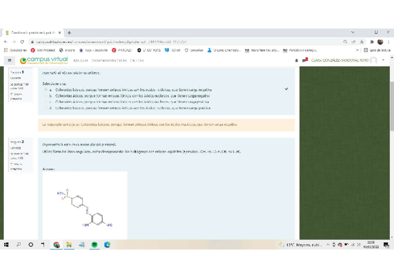Open the Organic Chemistry bookmark
Image resolution: width=394 pixels, height=278 pixels.
224,50
